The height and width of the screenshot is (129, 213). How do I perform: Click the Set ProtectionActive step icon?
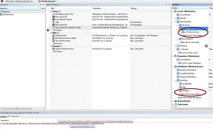click(53, 41)
